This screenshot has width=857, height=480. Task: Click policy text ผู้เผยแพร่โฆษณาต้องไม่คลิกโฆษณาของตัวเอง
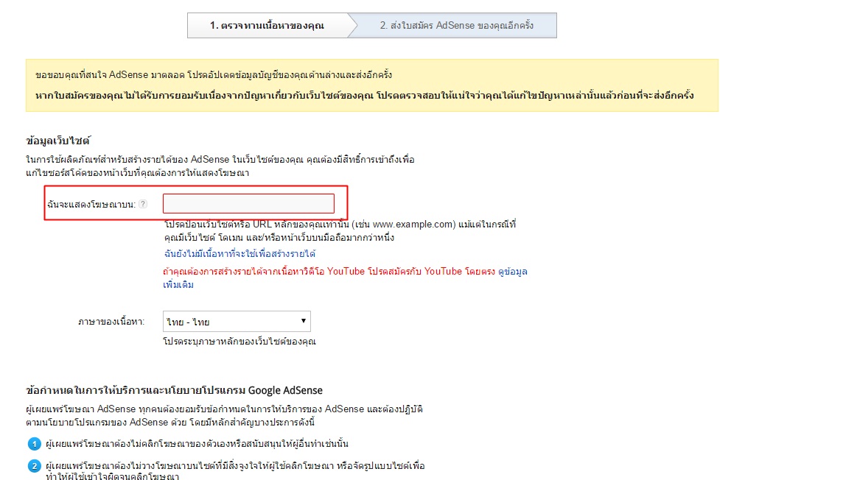click(197, 443)
